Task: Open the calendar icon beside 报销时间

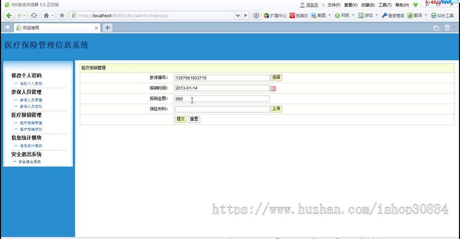Action: click(x=273, y=88)
